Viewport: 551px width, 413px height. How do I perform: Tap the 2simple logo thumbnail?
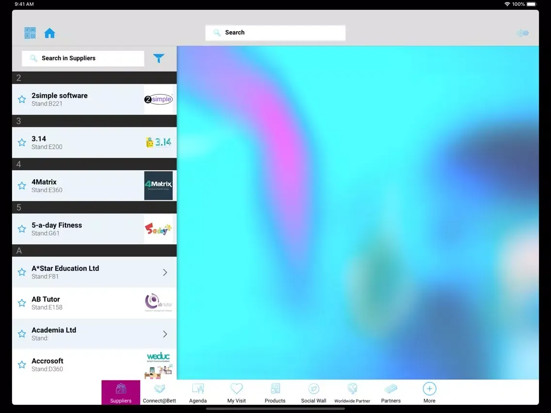(x=159, y=99)
